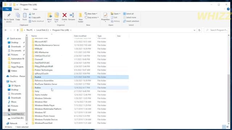Select OneDrive - Personal in sidebar

point(16,76)
